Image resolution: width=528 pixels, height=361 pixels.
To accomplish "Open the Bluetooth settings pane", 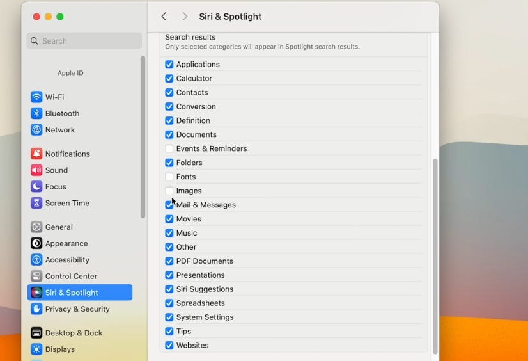I will pyautogui.click(x=80, y=113).
